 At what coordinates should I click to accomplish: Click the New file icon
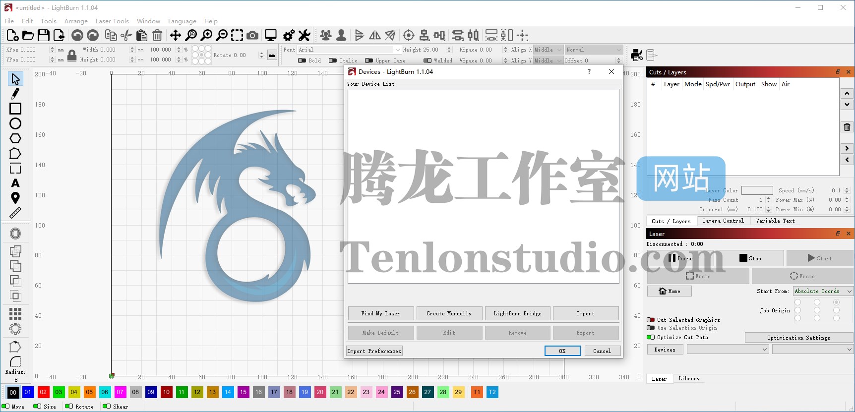(13, 35)
